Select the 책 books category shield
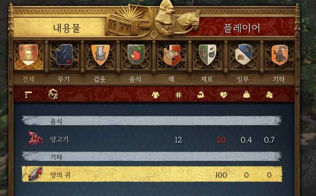316x196 pixels. pos(172,55)
